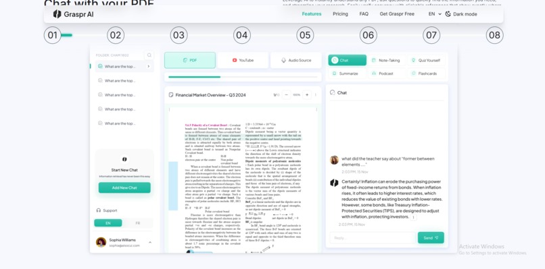545x269 pixels.
Task: Expand Sophia Williams account menu chevron
Action: click(x=150, y=242)
